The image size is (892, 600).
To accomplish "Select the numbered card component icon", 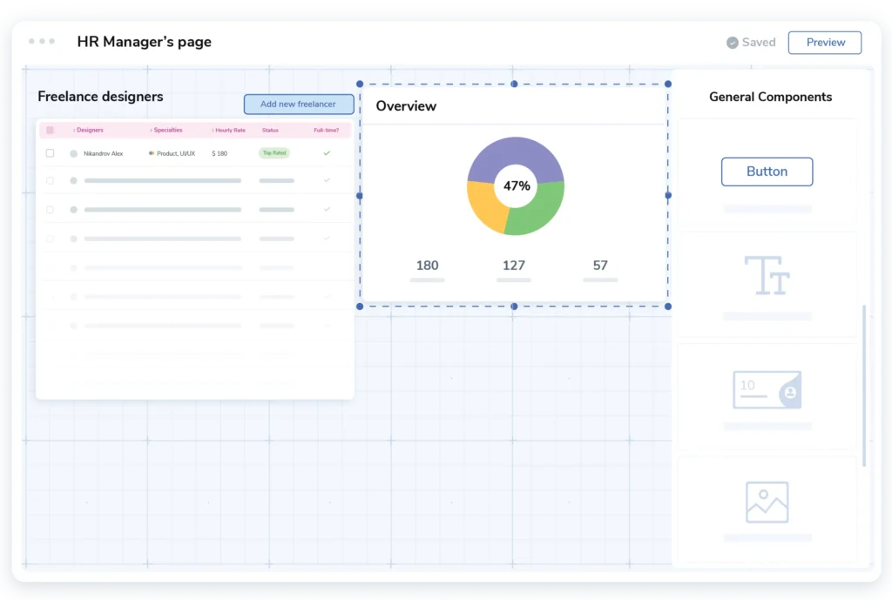I will pyautogui.click(x=767, y=389).
